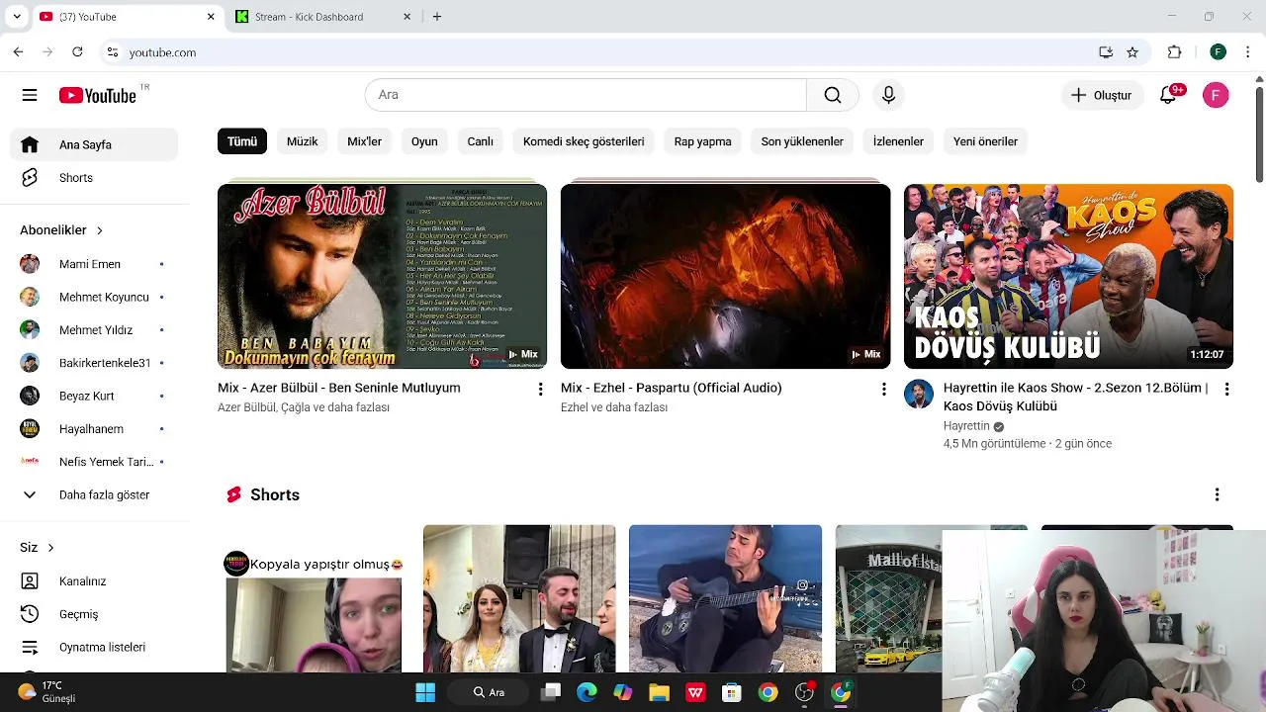Select Son yüklenenler chip

coord(802,141)
